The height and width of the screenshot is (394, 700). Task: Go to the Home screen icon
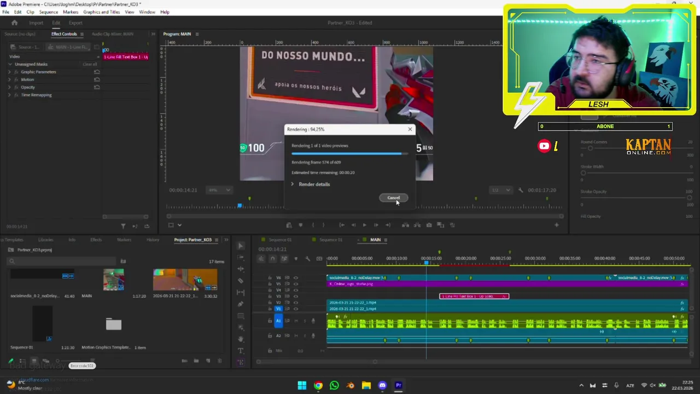(x=15, y=23)
